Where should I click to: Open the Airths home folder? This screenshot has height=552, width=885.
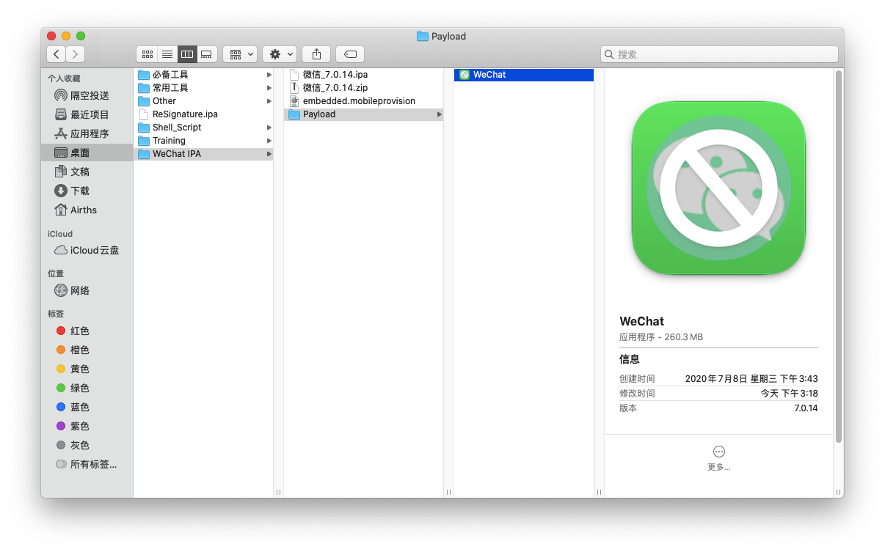pyautogui.click(x=87, y=210)
